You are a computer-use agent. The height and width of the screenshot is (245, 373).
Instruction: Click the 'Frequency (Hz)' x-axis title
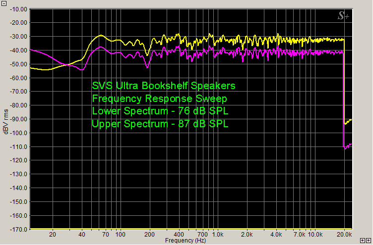(x=186, y=241)
